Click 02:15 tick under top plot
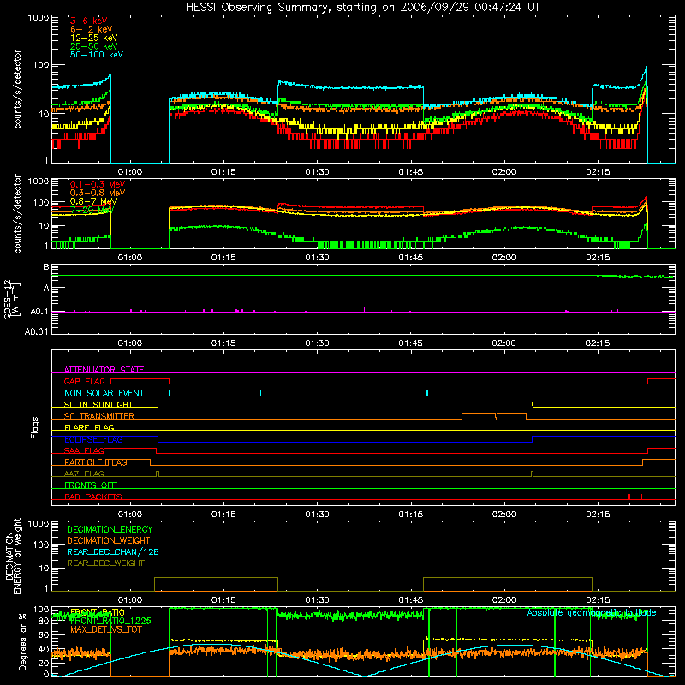This screenshot has height=685, width=685. 597,172
